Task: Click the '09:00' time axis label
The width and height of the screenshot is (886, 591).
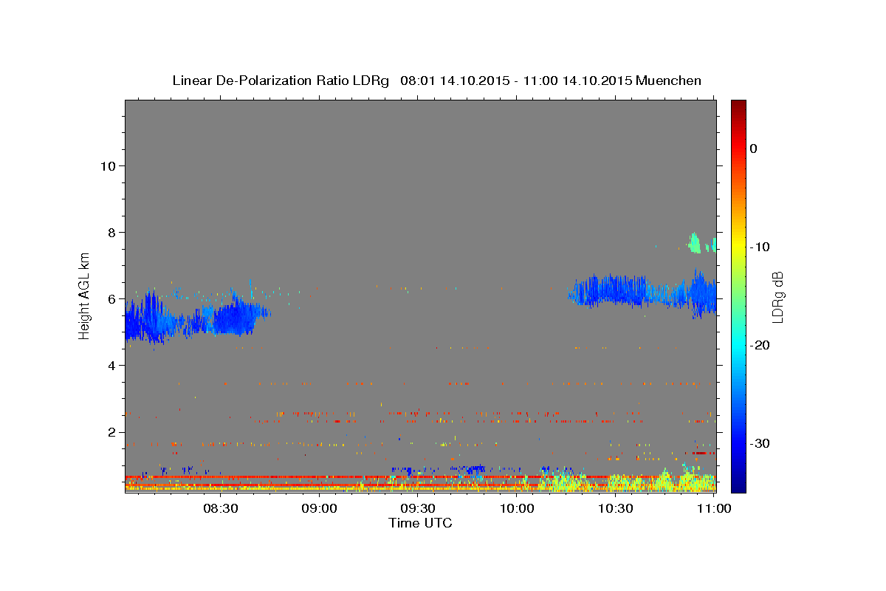Action: click(319, 508)
